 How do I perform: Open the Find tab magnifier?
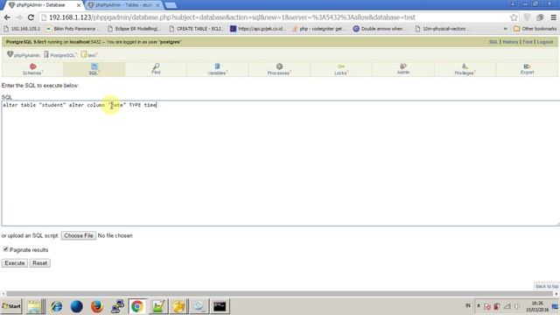click(x=156, y=66)
